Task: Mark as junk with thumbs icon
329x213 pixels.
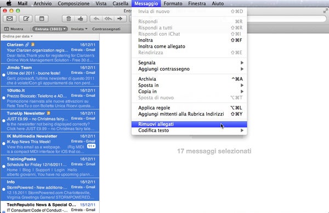Action: pyautogui.click(x=81, y=19)
